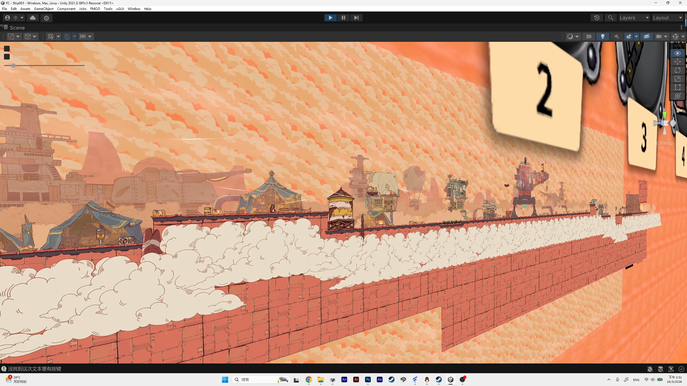Open the global Search magnifier
The width and height of the screenshot is (687, 386).
(611, 18)
